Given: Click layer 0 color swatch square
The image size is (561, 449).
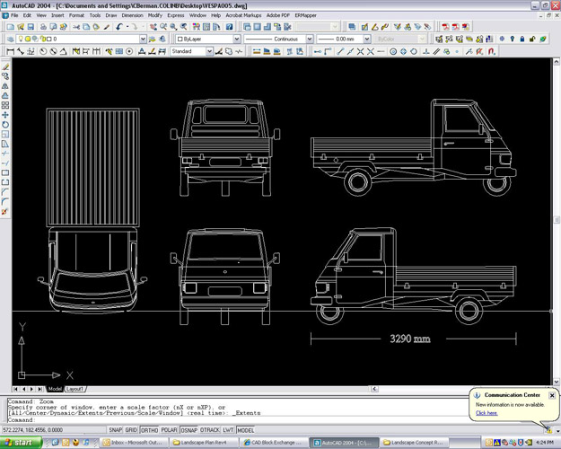Looking at the screenshot, I should click(x=49, y=39).
